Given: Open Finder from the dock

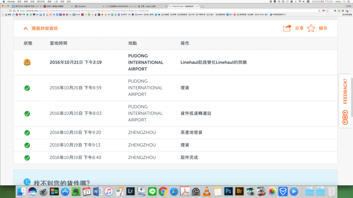Looking at the screenshot, I should (22, 192).
